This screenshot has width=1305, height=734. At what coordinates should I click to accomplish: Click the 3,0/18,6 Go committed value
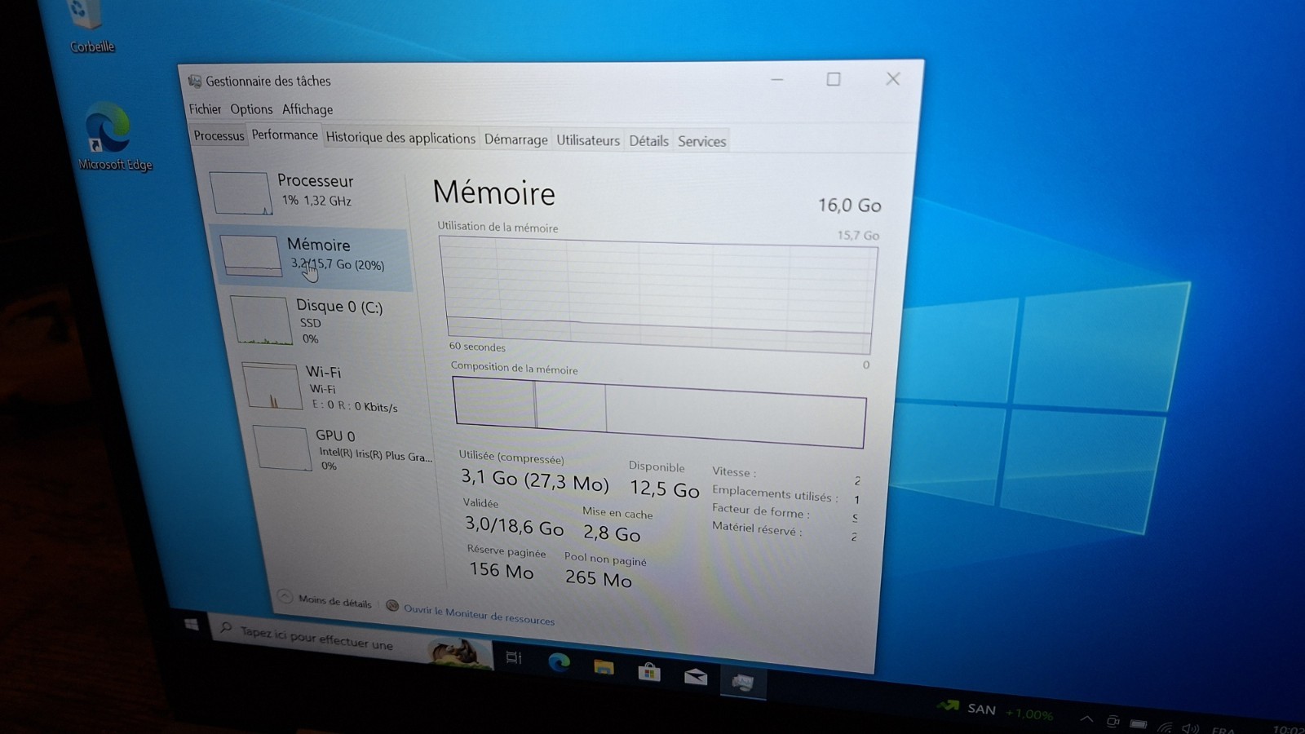514,526
